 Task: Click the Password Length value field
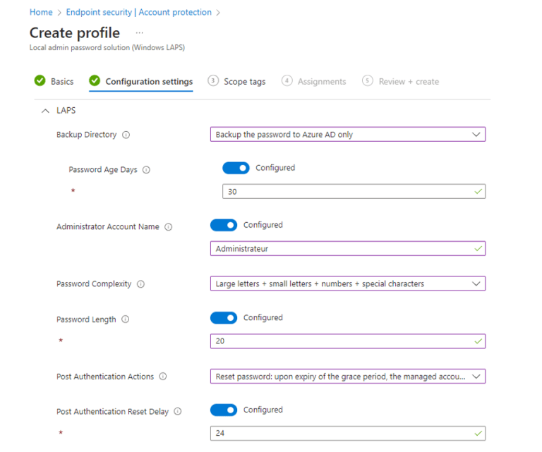point(348,341)
